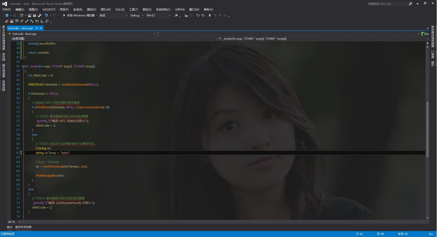Image resolution: width=437 pixels, height=237 pixels.
Task: Click the Comment Out selected lines icon
Action: click(198, 15)
